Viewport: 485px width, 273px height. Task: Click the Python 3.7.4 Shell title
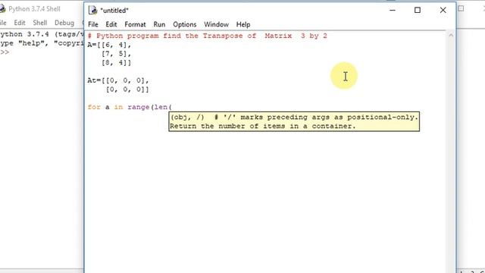34,9
